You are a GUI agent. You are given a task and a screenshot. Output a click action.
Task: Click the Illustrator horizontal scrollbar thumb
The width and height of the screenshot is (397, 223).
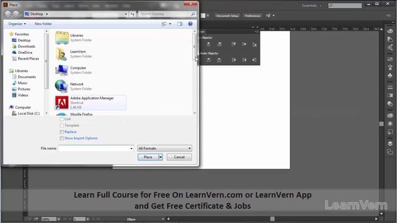(272, 219)
